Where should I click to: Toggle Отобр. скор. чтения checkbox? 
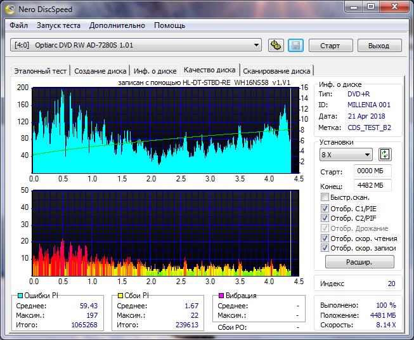pos(325,239)
